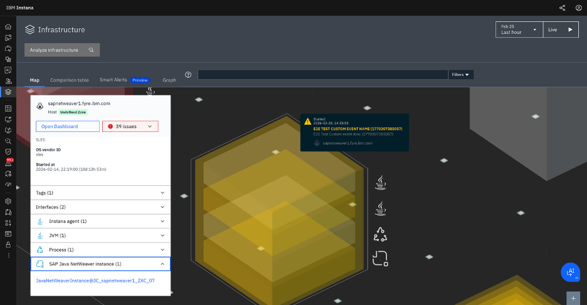Click the upper Java icon beside the hexagon

380,183
